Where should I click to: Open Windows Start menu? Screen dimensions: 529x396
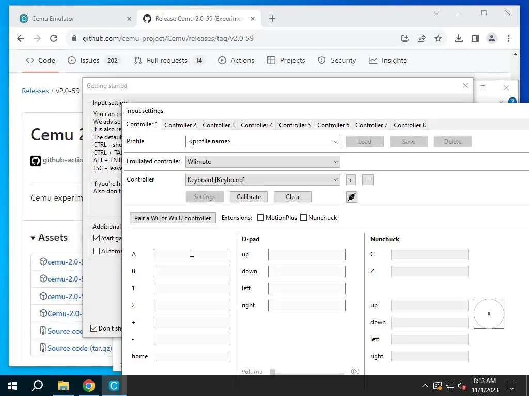coord(12,386)
